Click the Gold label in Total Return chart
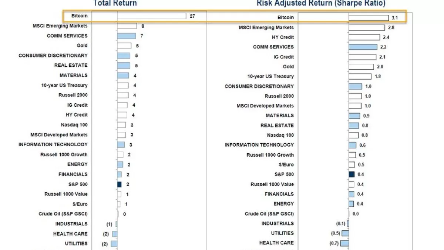Image resolution: width=444 pixels, height=250 pixels. click(82, 46)
